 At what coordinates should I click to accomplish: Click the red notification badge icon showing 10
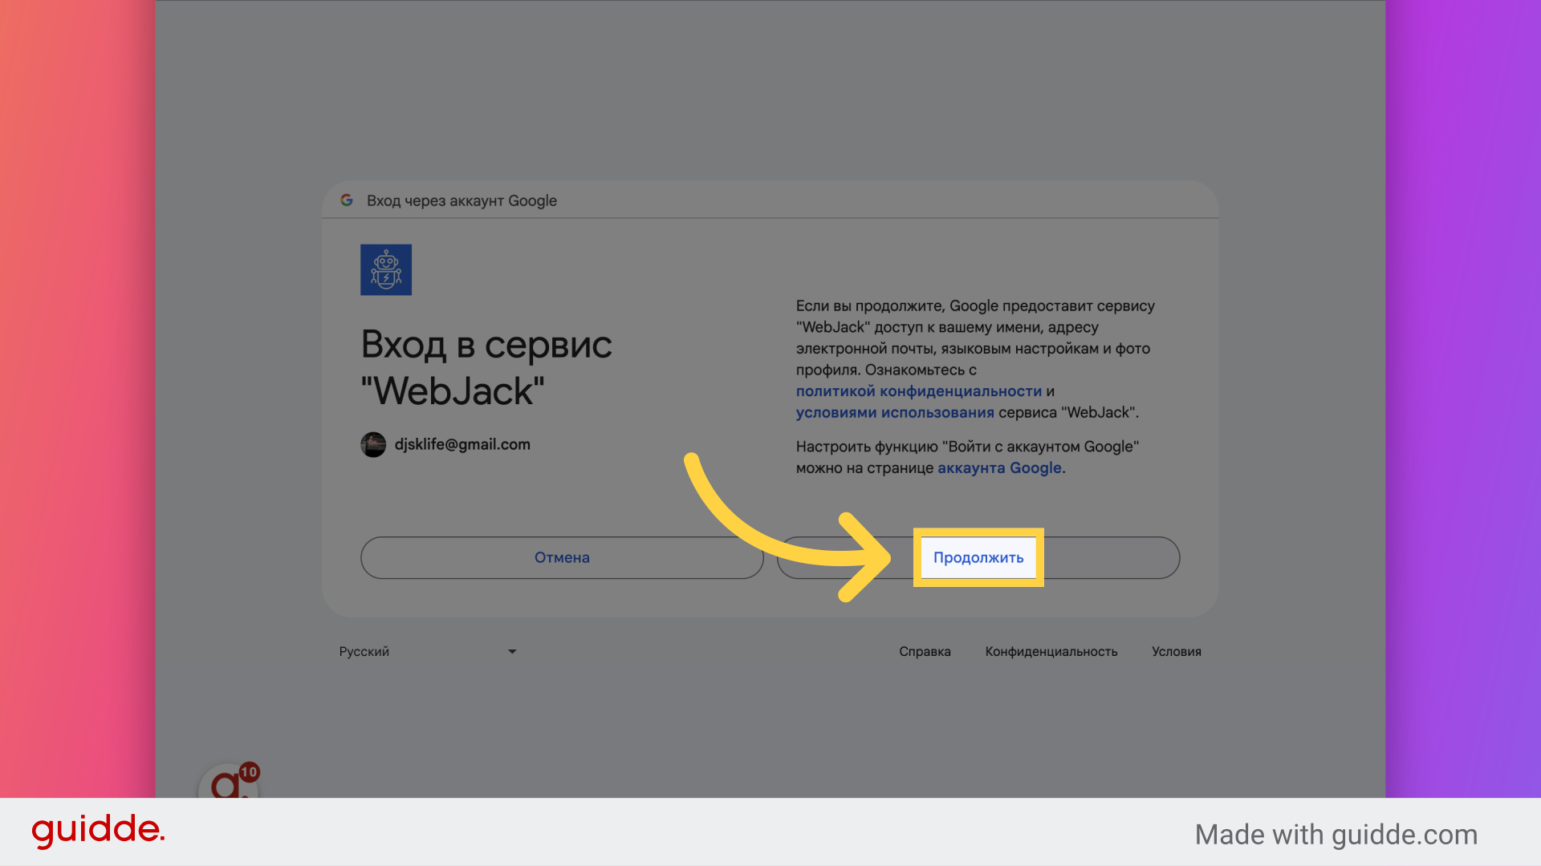click(250, 772)
